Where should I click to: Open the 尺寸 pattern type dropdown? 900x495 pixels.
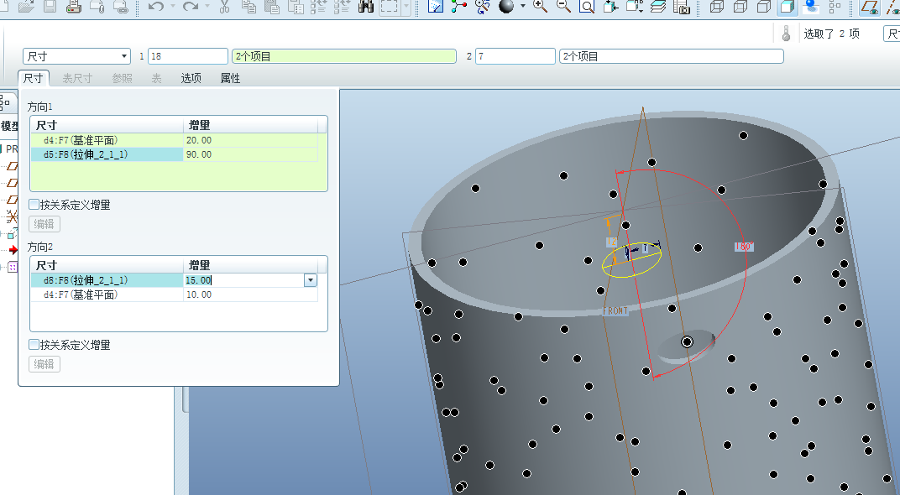point(124,56)
